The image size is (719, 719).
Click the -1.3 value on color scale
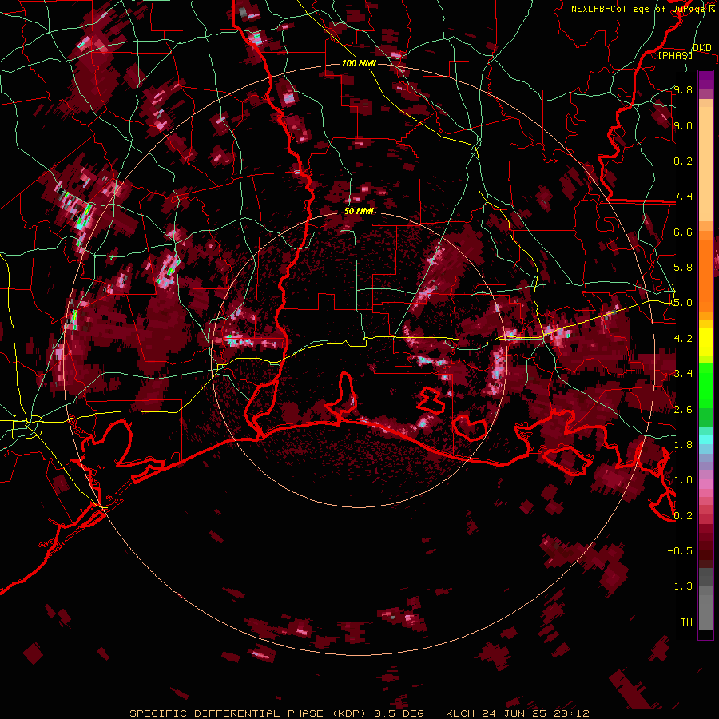680,586
